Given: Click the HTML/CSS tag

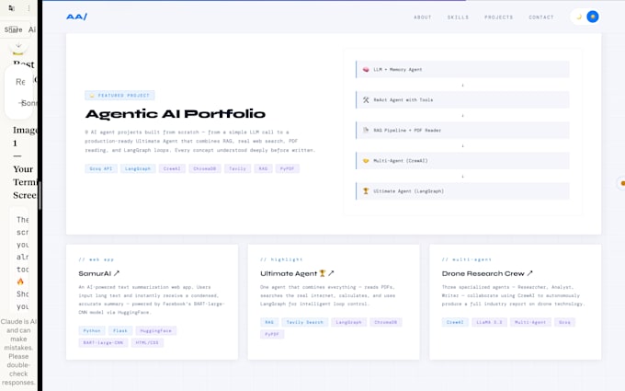Looking at the screenshot, I should [x=147, y=343].
